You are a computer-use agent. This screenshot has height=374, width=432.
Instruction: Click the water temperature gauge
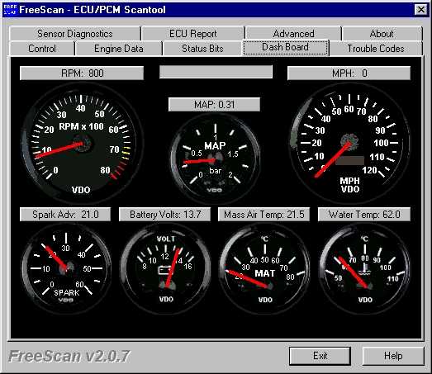point(365,268)
